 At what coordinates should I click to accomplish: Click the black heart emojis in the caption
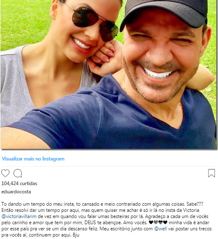(158, 223)
